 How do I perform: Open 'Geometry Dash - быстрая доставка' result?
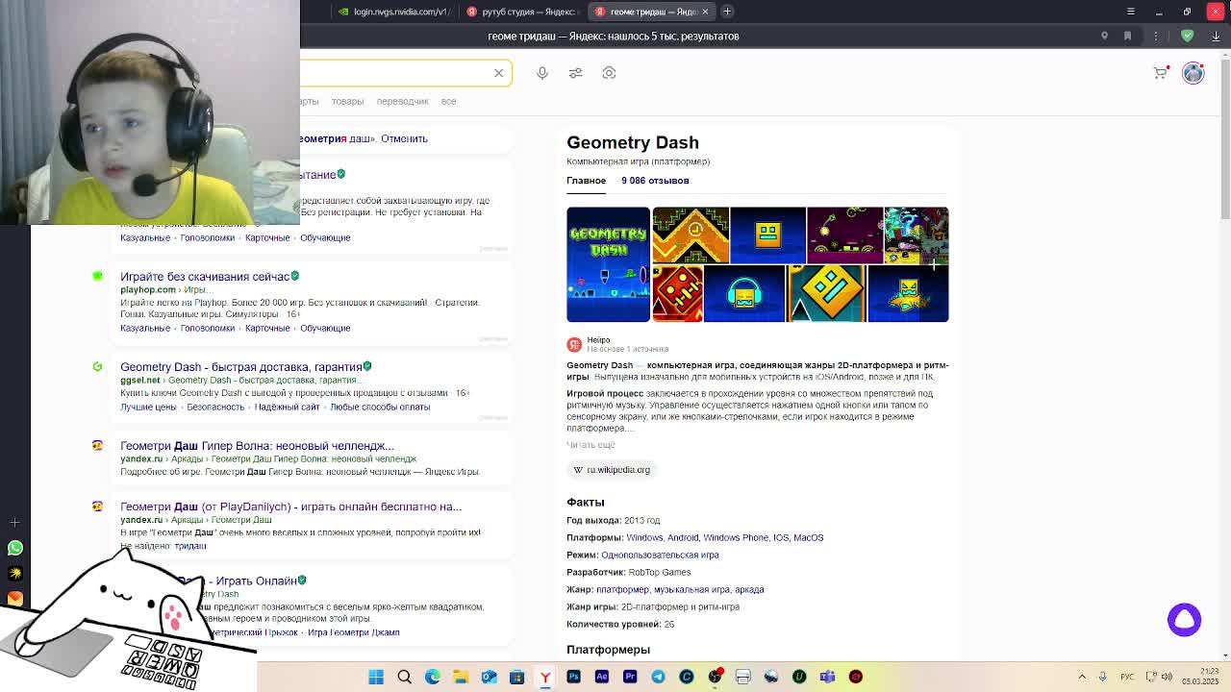(241, 367)
